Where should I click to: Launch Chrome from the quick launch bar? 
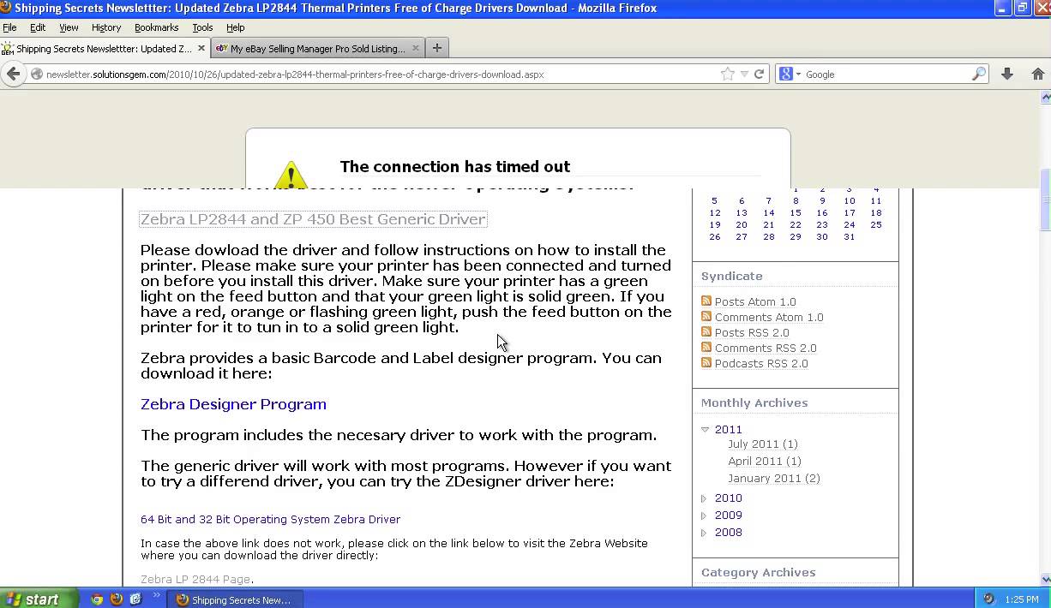[97, 599]
